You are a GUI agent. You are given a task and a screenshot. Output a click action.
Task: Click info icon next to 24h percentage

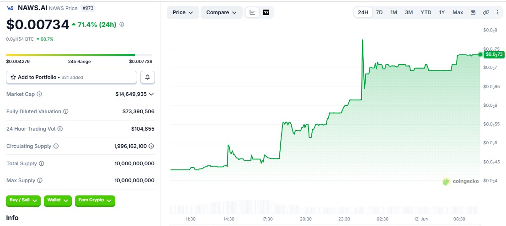click(x=122, y=24)
